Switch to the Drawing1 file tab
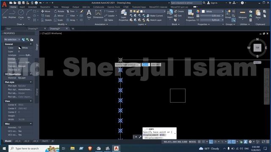 tap(33, 29)
